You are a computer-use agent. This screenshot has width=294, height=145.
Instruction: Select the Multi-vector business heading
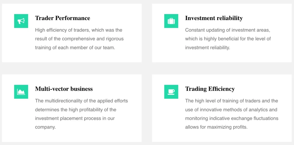(64, 89)
